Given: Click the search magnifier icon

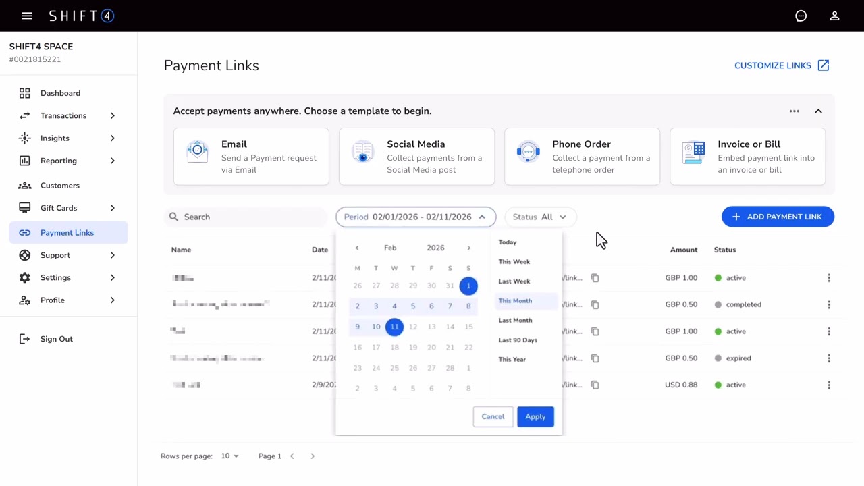Looking at the screenshot, I should [x=173, y=217].
